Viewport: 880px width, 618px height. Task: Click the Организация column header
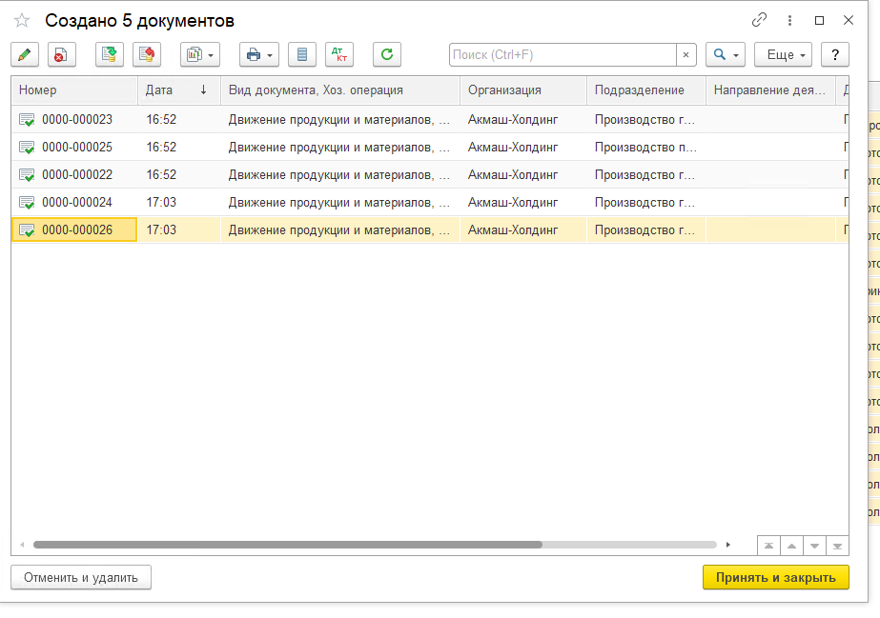523,90
